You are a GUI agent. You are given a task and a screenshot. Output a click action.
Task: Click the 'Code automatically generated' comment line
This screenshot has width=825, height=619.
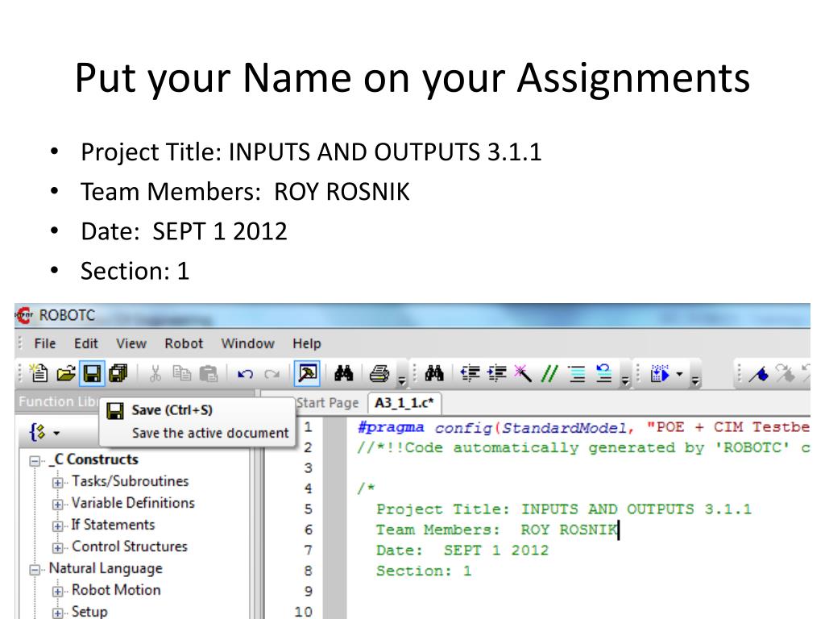[583, 448]
